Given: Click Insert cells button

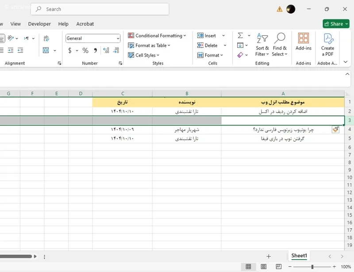Looking at the screenshot, I should tap(207, 35).
